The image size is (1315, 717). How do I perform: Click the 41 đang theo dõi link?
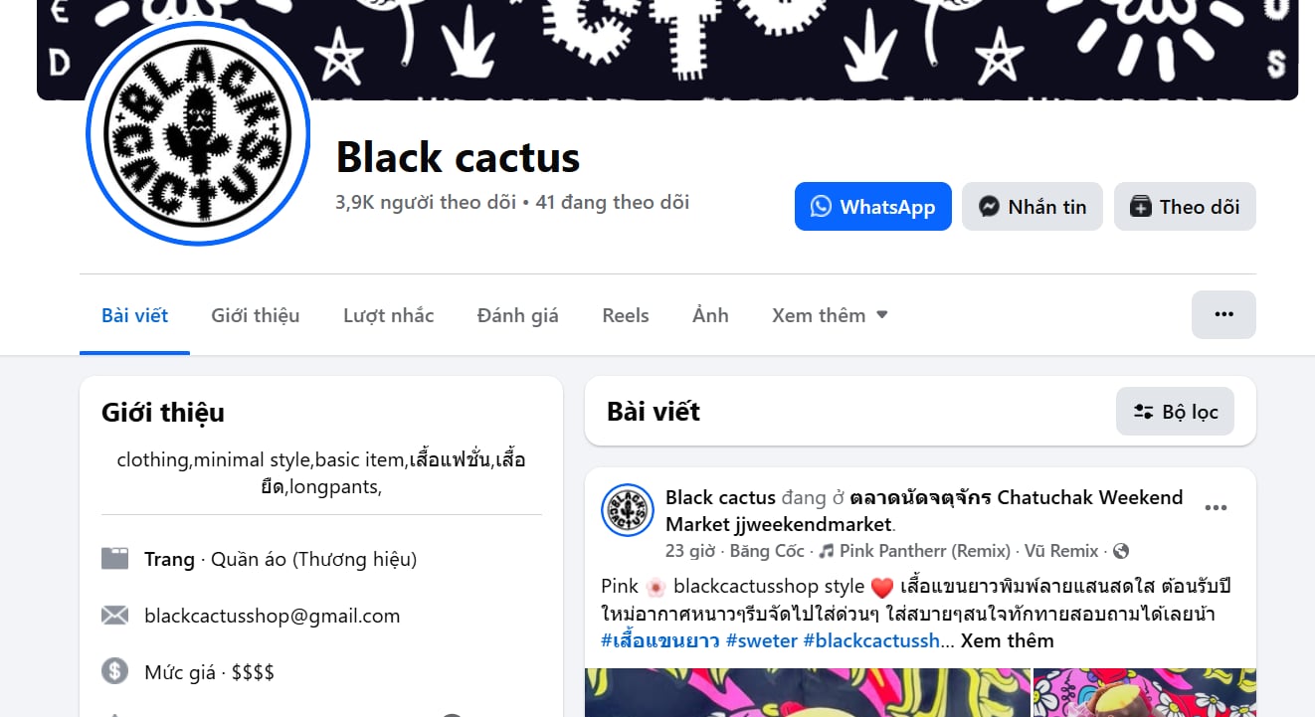[613, 202]
